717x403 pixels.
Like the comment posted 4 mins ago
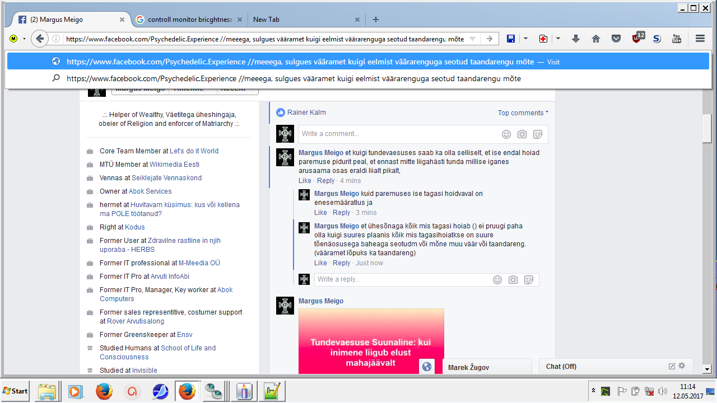(x=305, y=181)
